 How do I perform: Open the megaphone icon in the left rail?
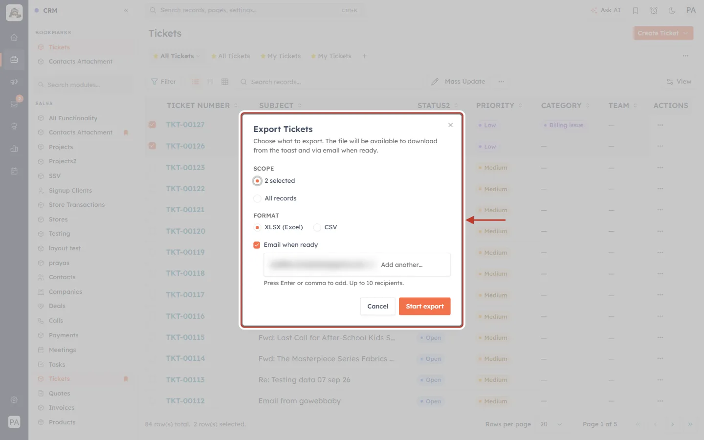tap(14, 82)
